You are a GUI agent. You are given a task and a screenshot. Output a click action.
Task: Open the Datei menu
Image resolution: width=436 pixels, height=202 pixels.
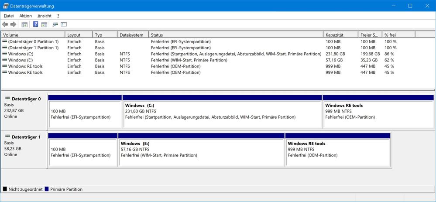[x=9, y=16]
